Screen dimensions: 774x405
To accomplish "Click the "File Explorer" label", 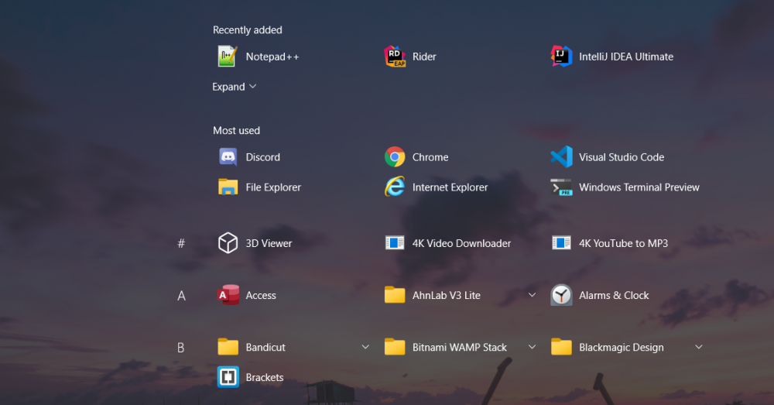I will 273,187.
